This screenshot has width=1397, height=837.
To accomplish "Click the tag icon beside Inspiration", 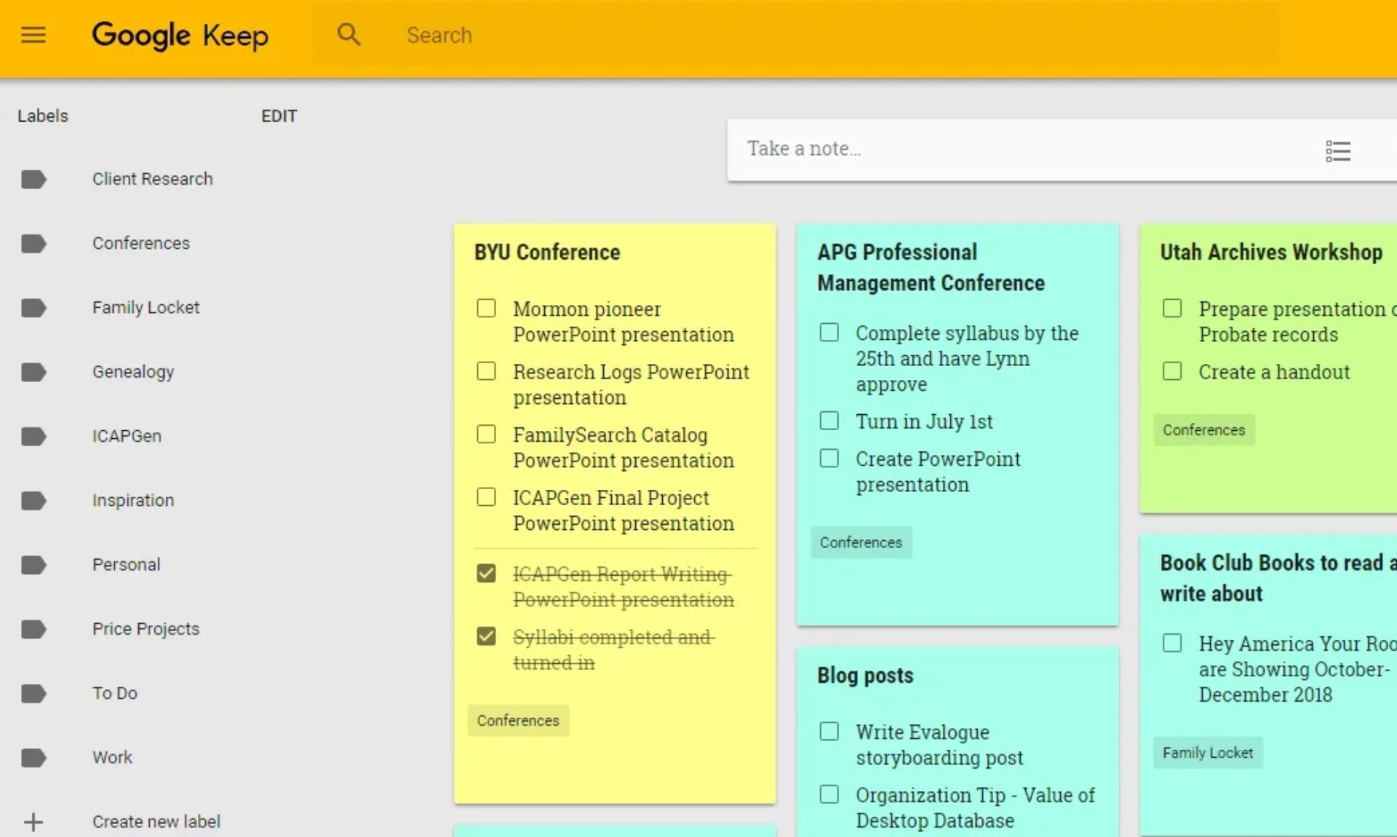I will coord(33,501).
